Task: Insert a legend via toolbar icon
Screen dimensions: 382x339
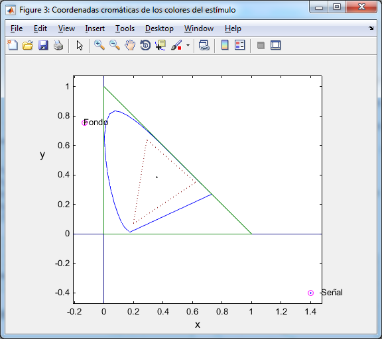Action: click(x=239, y=45)
